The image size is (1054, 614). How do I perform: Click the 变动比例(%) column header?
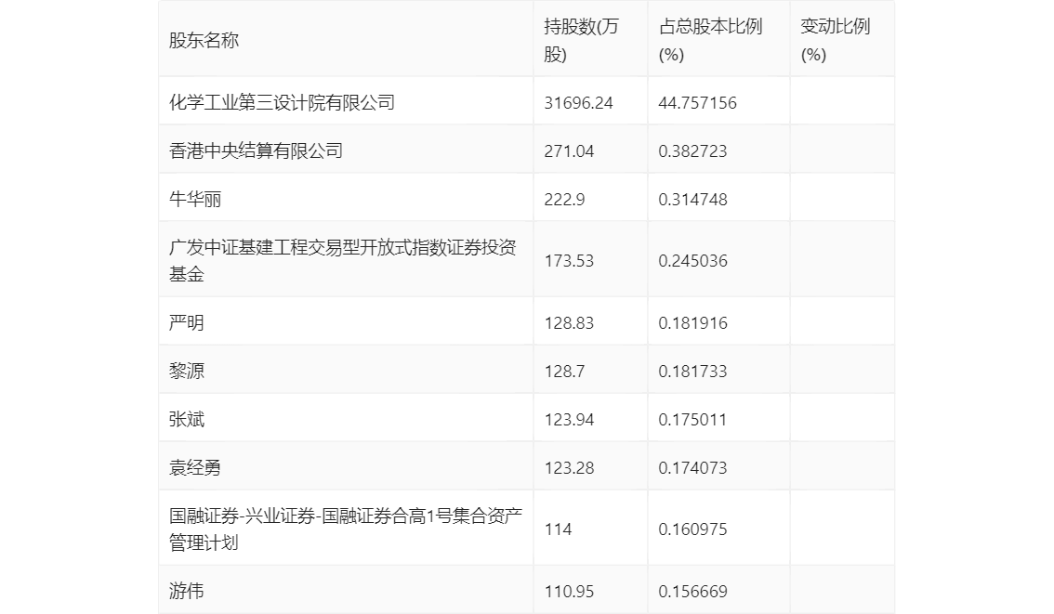point(835,40)
